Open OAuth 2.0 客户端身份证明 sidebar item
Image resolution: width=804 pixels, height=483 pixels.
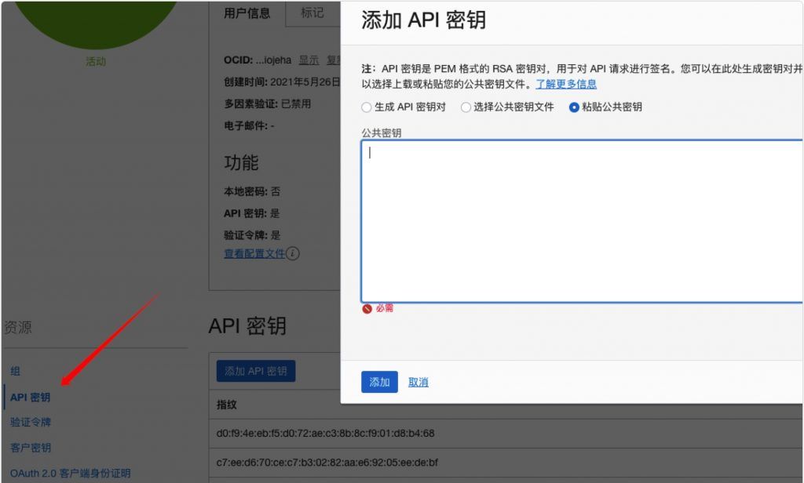(70, 473)
